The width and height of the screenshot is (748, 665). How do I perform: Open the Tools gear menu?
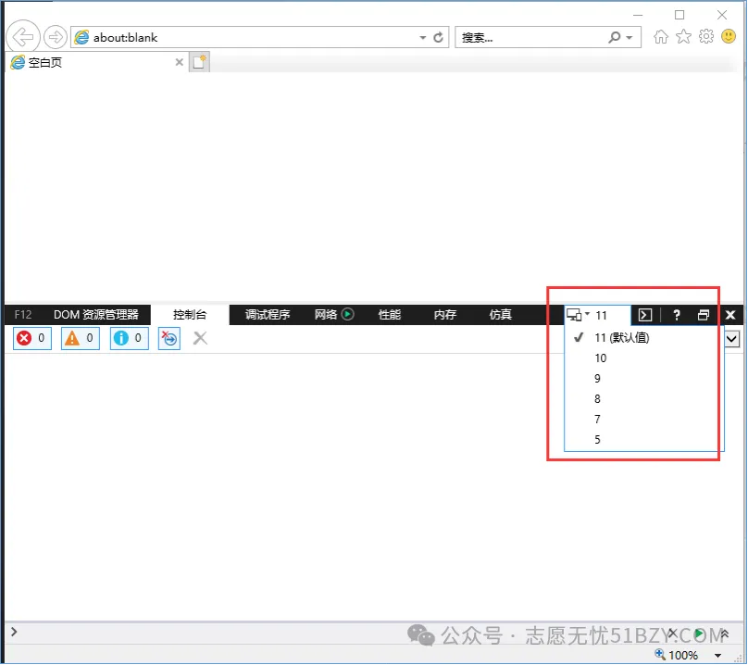pyautogui.click(x=706, y=36)
